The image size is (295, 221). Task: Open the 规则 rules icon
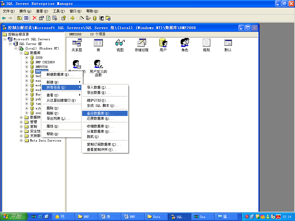[206, 45]
